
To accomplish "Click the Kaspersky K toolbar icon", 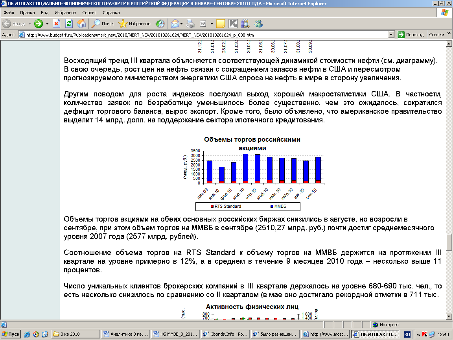I will pos(233,24).
